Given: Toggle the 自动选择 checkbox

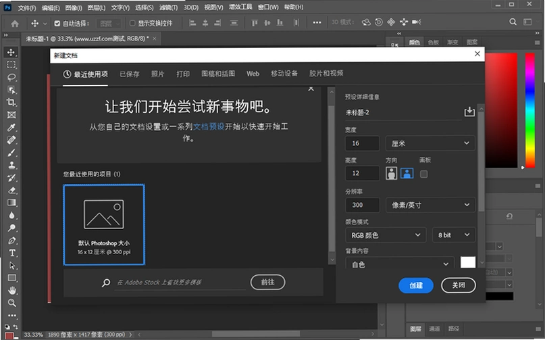Looking at the screenshot, I should coord(57,23).
